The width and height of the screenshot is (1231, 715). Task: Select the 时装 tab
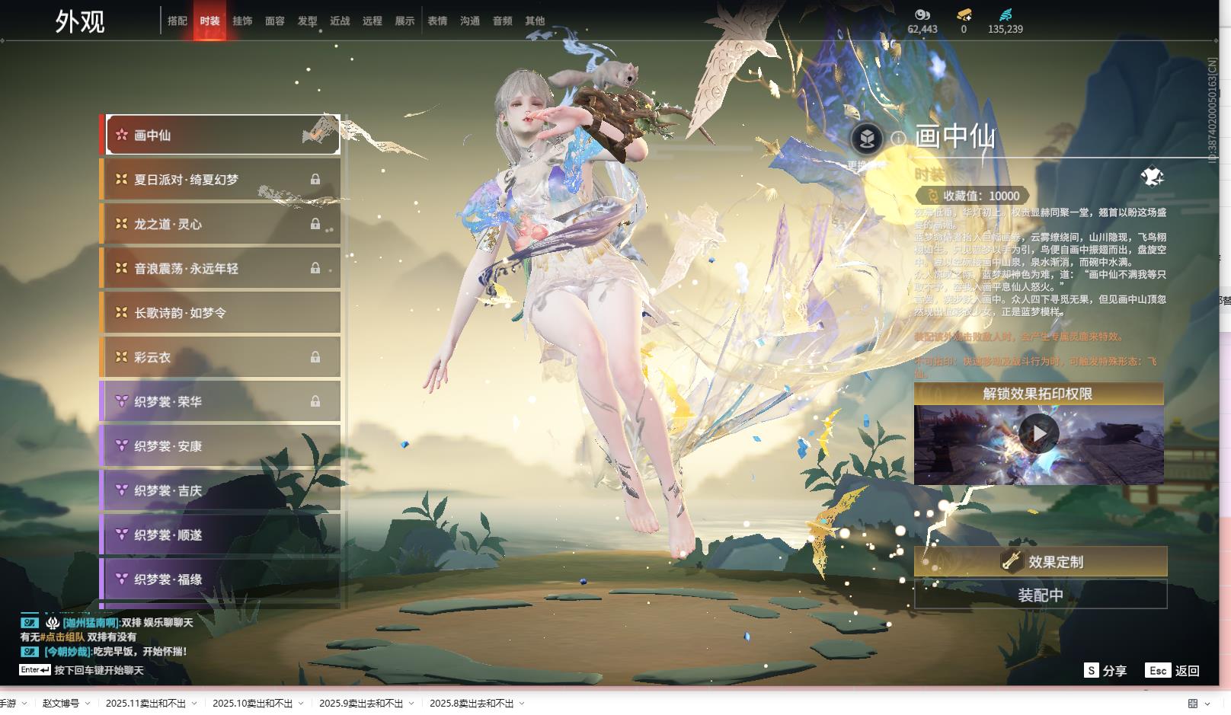click(x=209, y=21)
